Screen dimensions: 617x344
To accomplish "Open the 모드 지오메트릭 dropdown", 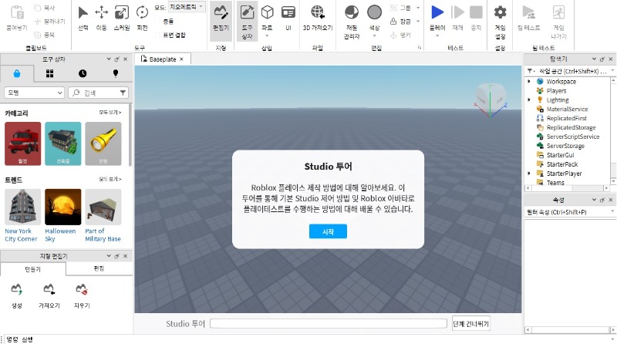I will [187, 7].
